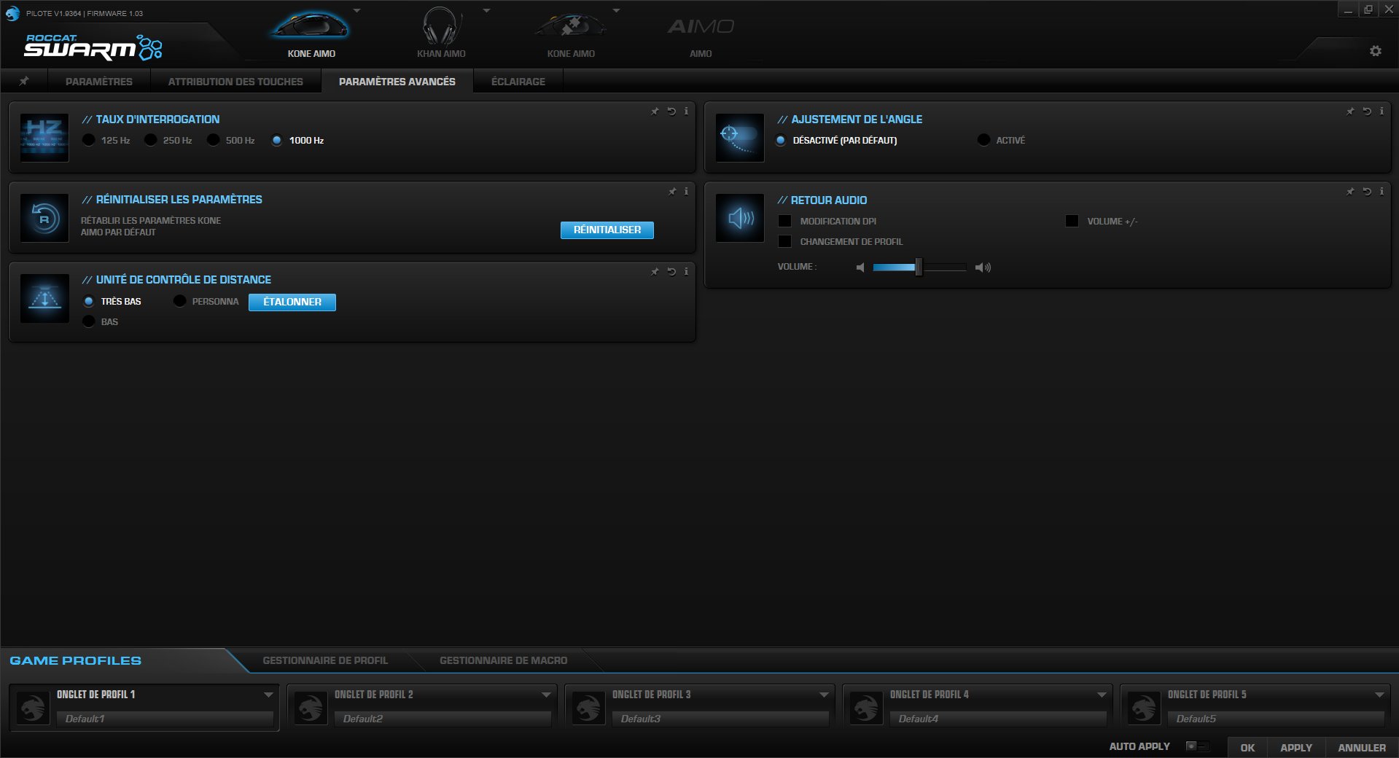Pin the Taux d'interrogation panel
Screen dimensions: 1399x758
pos(654,112)
